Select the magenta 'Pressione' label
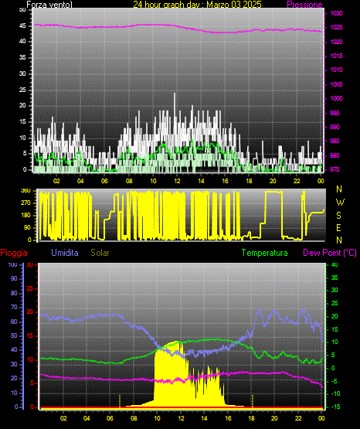The height and width of the screenshot is (429, 360). 304,5
